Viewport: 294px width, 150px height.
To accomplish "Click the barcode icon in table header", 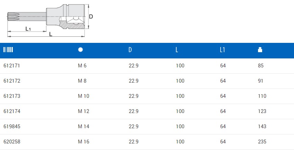I will point(8,50).
